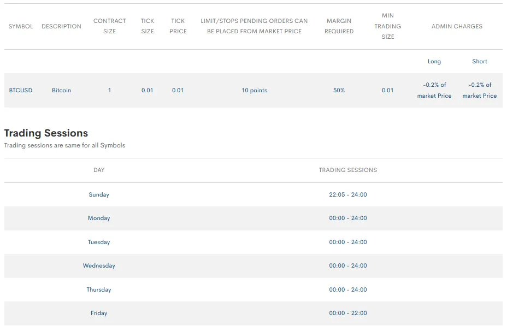Screen dimensions: 507x332
Task: Select the Short admin charges subheader
Action: click(479, 62)
